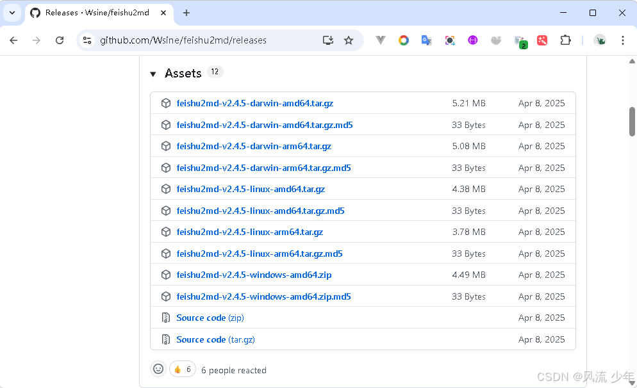Click the Assets count badge 12

215,72
